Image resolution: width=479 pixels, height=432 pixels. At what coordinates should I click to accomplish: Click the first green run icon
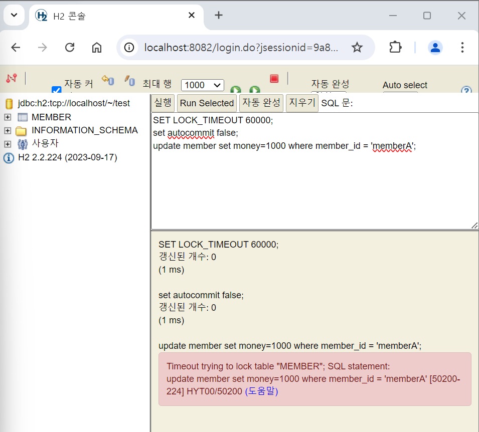236,89
